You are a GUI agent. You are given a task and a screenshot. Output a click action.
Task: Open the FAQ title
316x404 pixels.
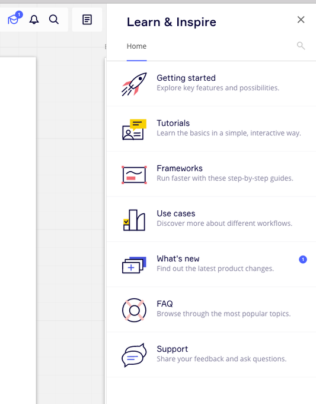165,304
